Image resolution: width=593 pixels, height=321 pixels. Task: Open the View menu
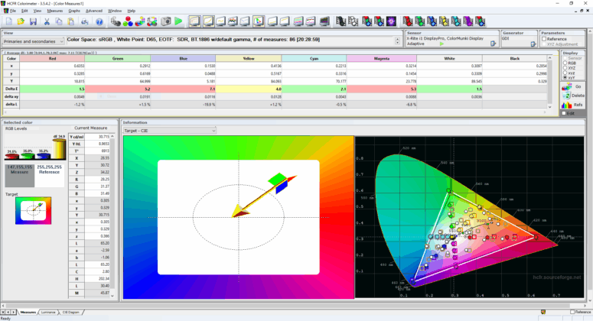click(37, 11)
